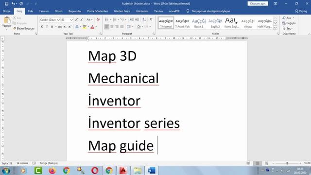Toggle italic (T) formatting
Screen dimensions: 311x175
[47, 27]
